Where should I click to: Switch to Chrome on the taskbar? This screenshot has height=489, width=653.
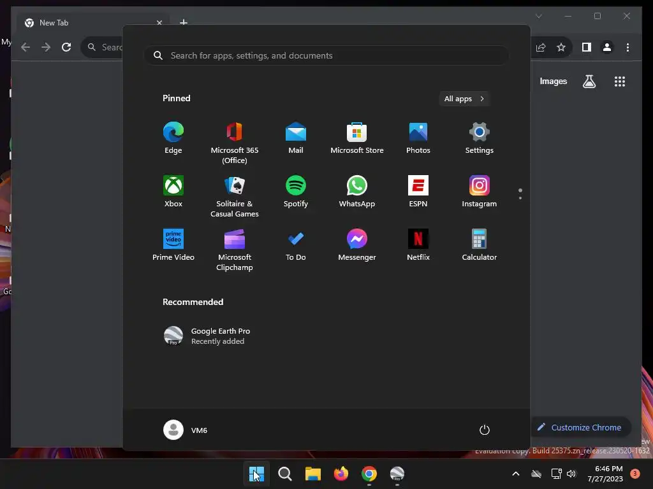click(369, 474)
